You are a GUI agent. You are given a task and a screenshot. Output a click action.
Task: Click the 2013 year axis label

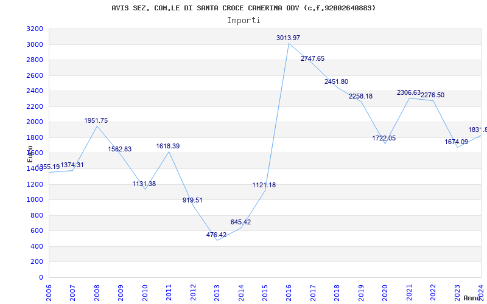[217, 293]
